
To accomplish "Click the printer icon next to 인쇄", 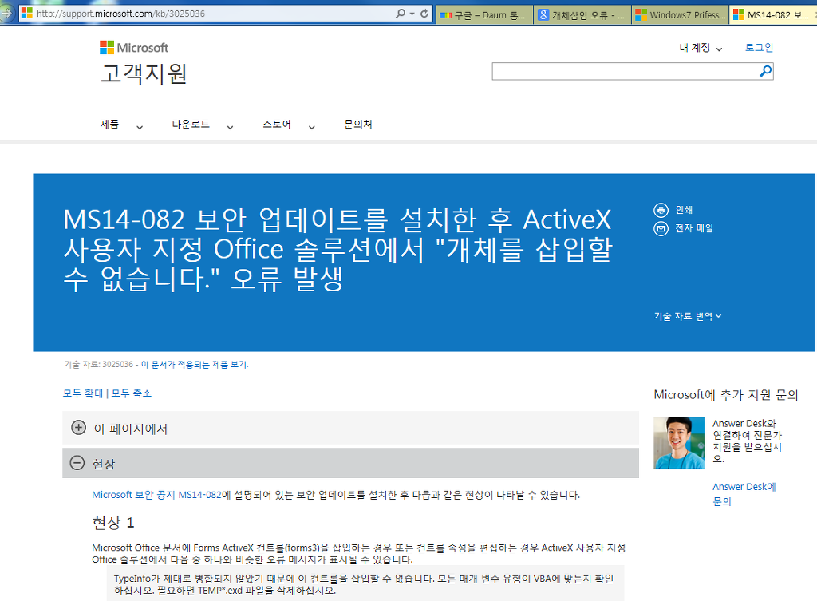I will point(661,210).
